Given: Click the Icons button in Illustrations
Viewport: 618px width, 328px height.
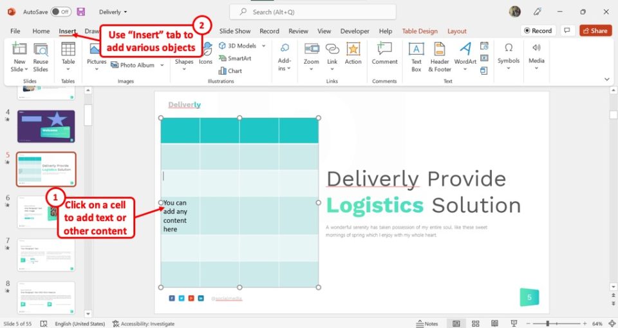Looking at the screenshot, I should (205, 53).
